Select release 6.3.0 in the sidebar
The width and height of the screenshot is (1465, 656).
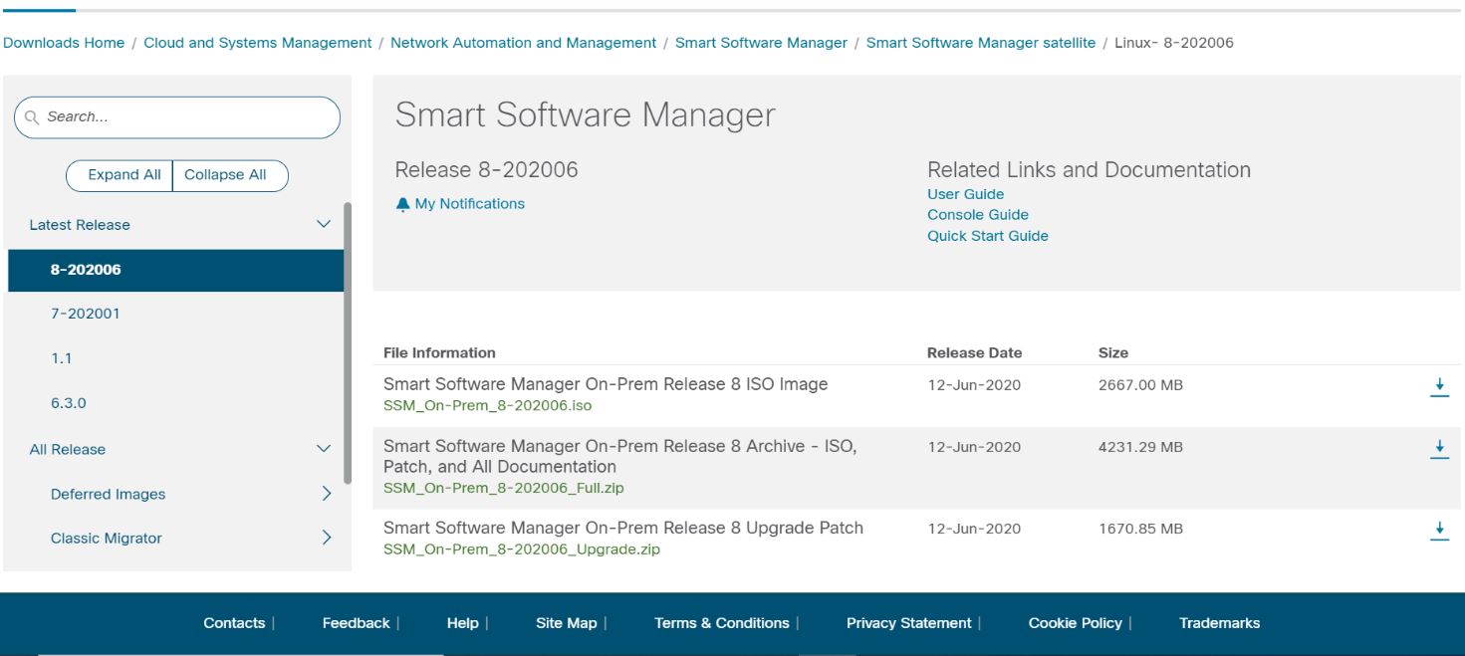68,403
